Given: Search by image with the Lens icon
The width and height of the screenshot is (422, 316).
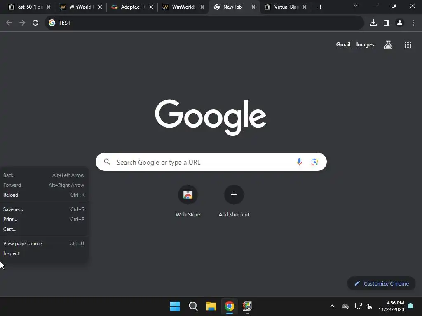Looking at the screenshot, I should (314, 162).
